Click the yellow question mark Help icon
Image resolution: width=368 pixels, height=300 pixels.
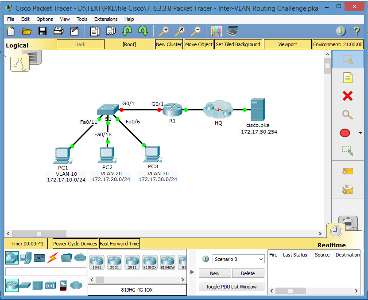(357, 31)
